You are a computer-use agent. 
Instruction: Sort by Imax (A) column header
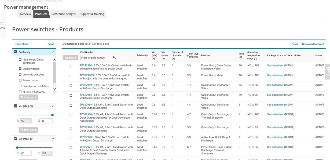click(x=241, y=55)
